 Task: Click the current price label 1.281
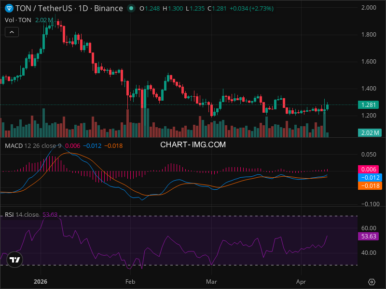click(368, 105)
